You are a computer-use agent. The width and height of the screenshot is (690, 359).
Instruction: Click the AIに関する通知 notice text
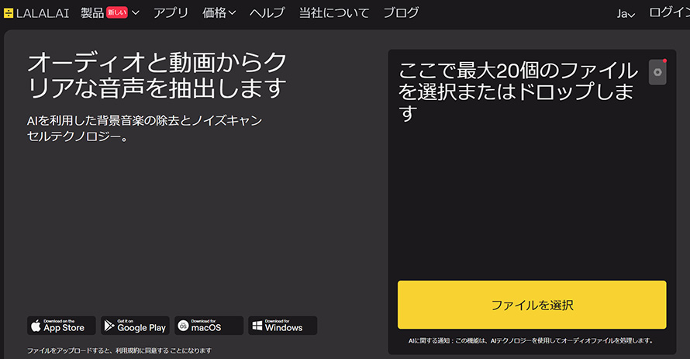(531, 340)
